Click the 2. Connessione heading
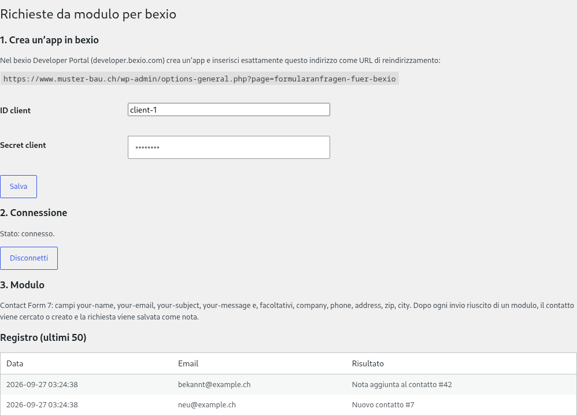The width and height of the screenshot is (577, 416). [x=34, y=213]
